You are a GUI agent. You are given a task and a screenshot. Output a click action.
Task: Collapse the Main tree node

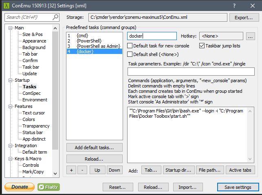pyautogui.click(x=10, y=28)
